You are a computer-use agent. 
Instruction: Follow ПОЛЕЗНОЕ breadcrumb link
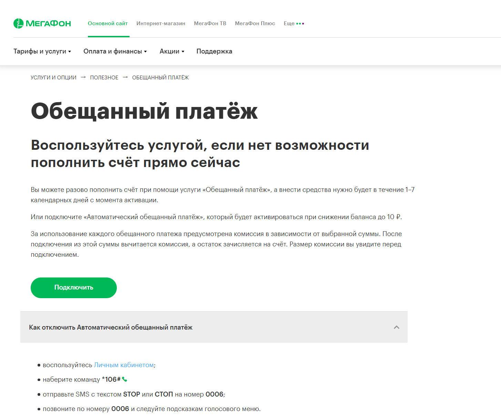[104, 78]
